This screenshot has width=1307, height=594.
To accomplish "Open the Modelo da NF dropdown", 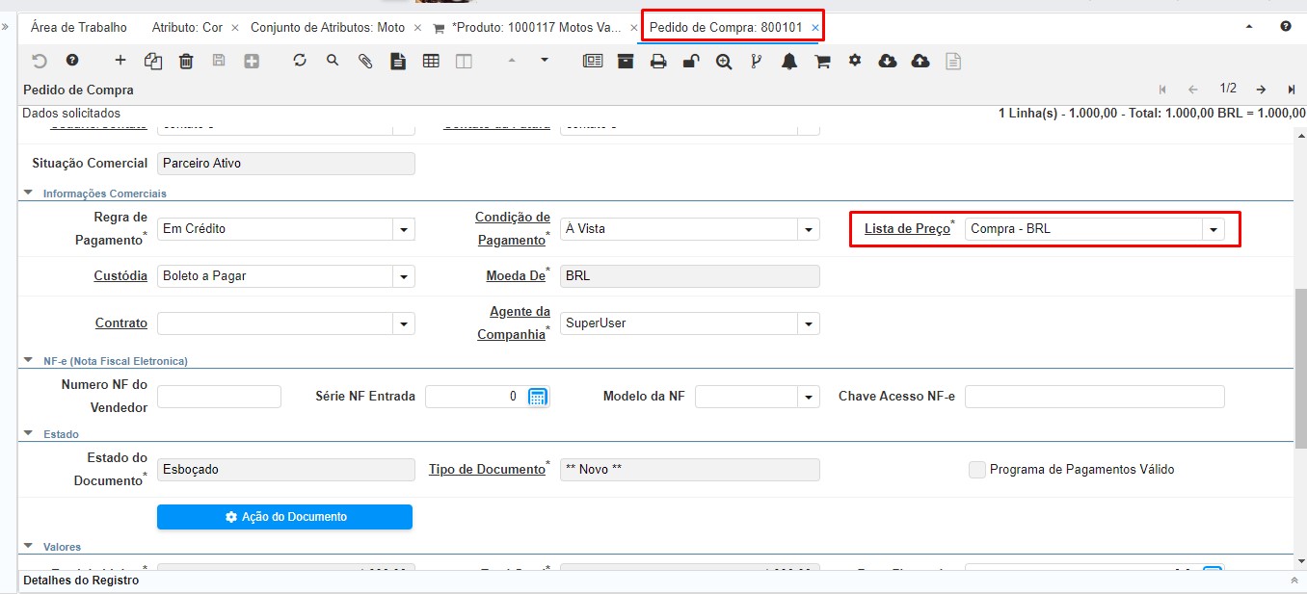I will (809, 397).
